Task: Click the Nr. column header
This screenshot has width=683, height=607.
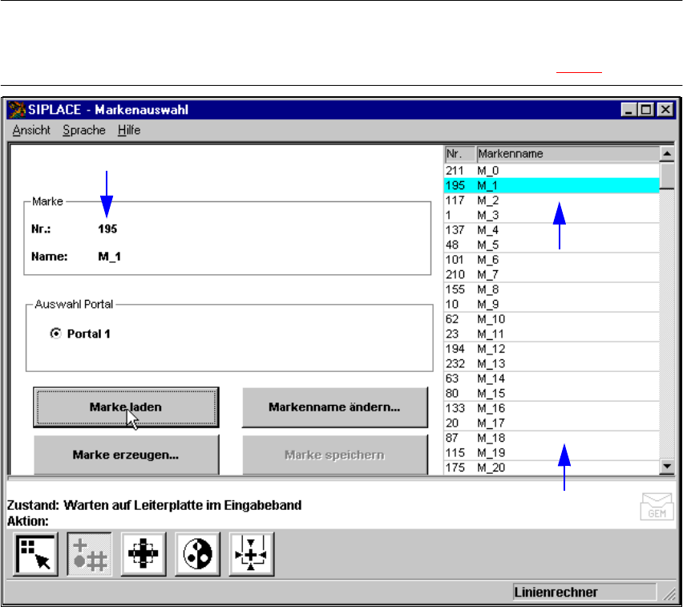Action: [459, 153]
